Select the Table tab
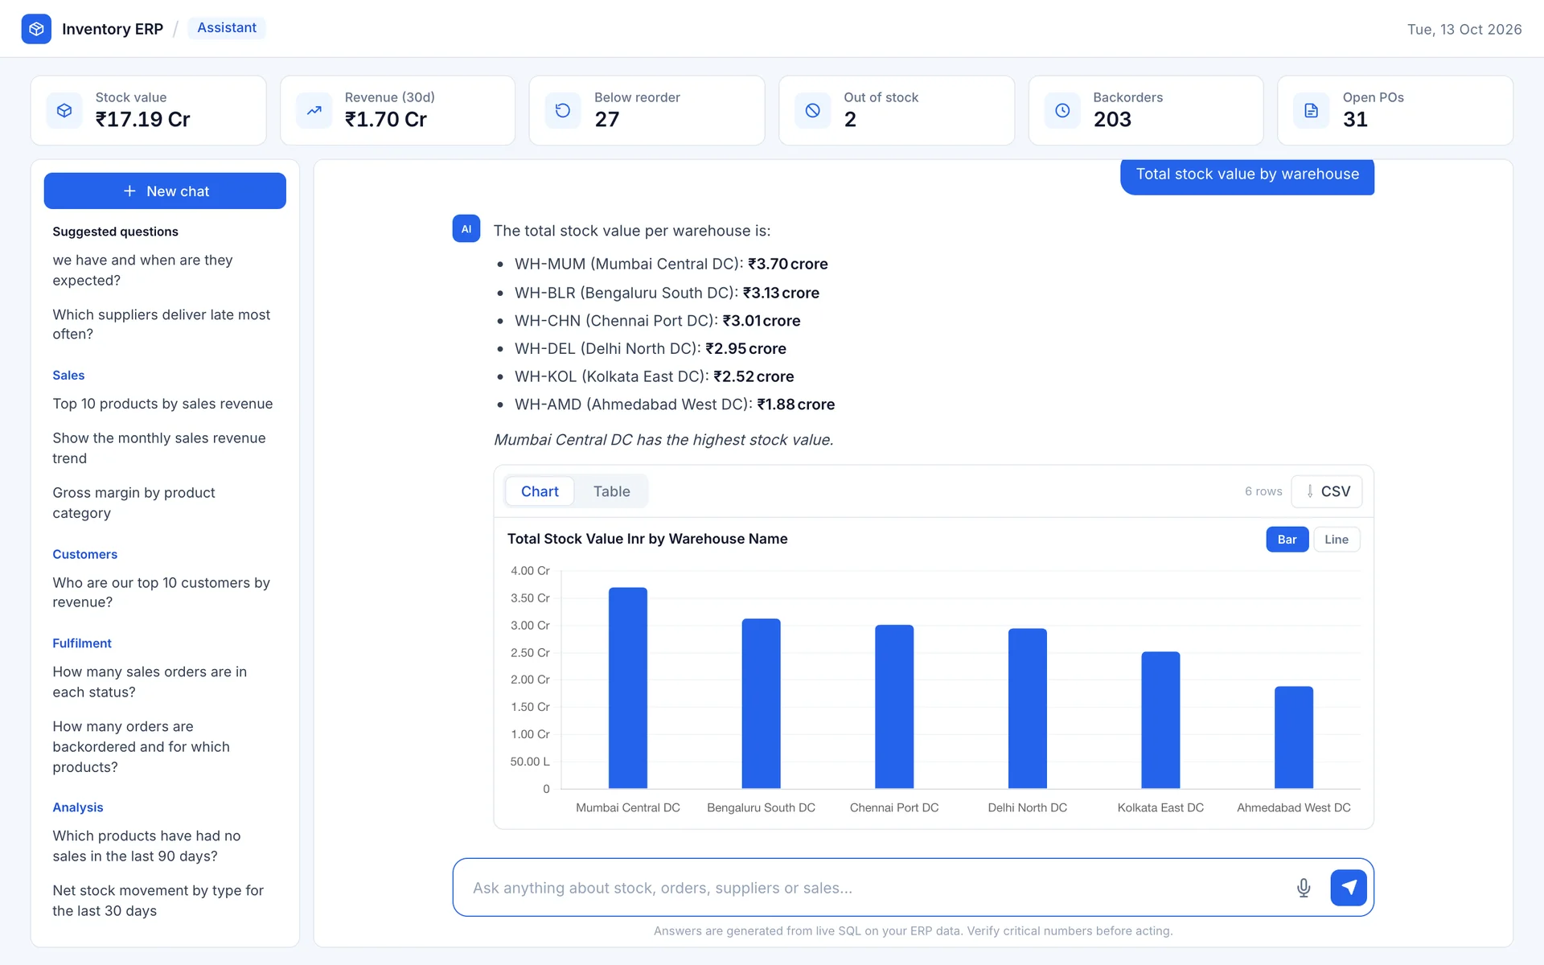 coord(611,491)
